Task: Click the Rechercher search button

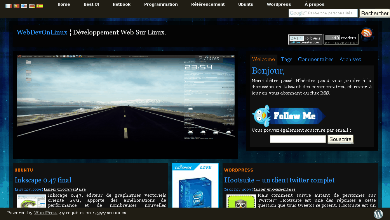Action: tap(374, 13)
